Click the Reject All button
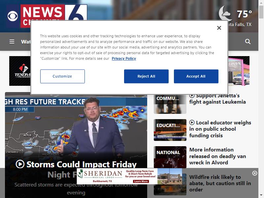Viewport: 264px width, 198px height. 146,76
